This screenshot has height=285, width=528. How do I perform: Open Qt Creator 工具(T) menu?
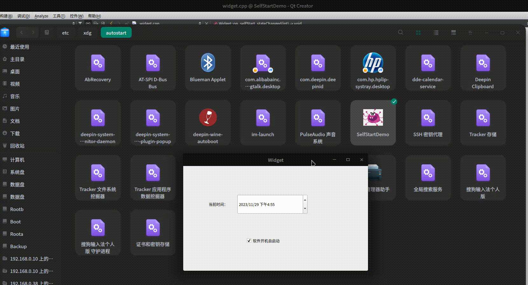click(x=59, y=16)
